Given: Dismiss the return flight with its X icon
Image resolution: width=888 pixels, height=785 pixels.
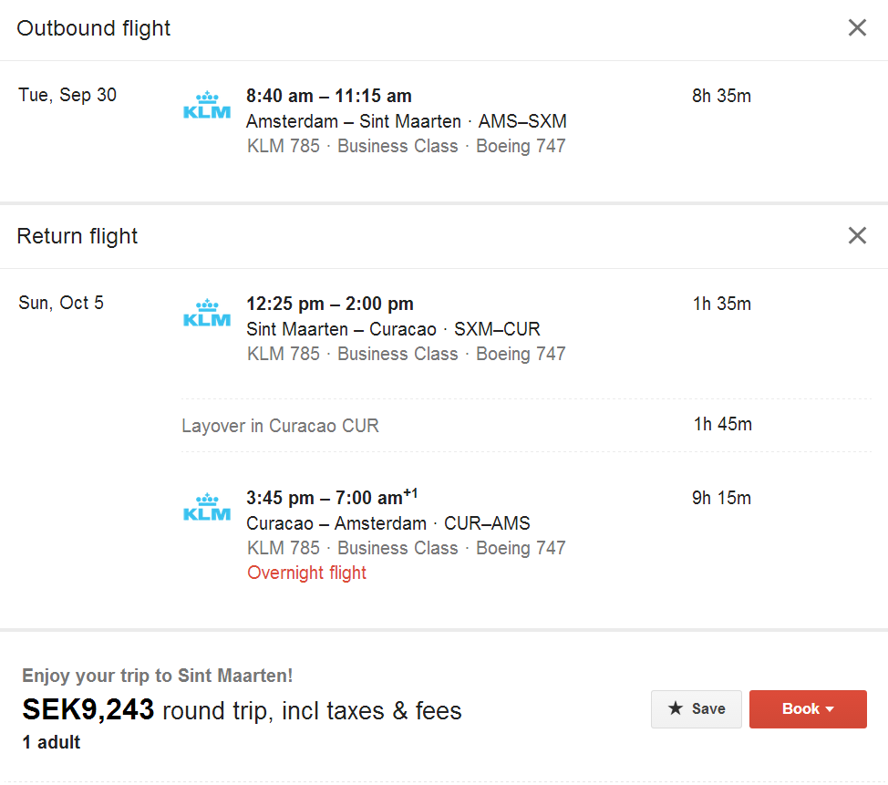Looking at the screenshot, I should click(857, 235).
